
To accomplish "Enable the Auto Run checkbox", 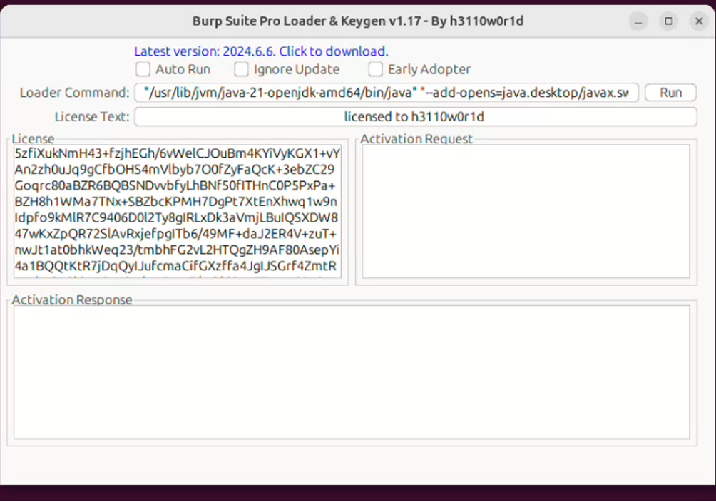I will coord(143,69).
